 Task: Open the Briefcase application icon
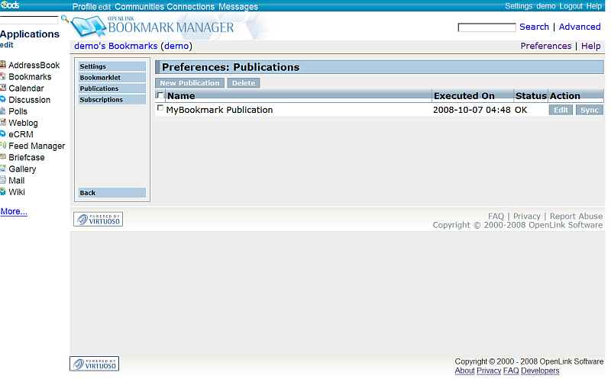(x=3, y=157)
